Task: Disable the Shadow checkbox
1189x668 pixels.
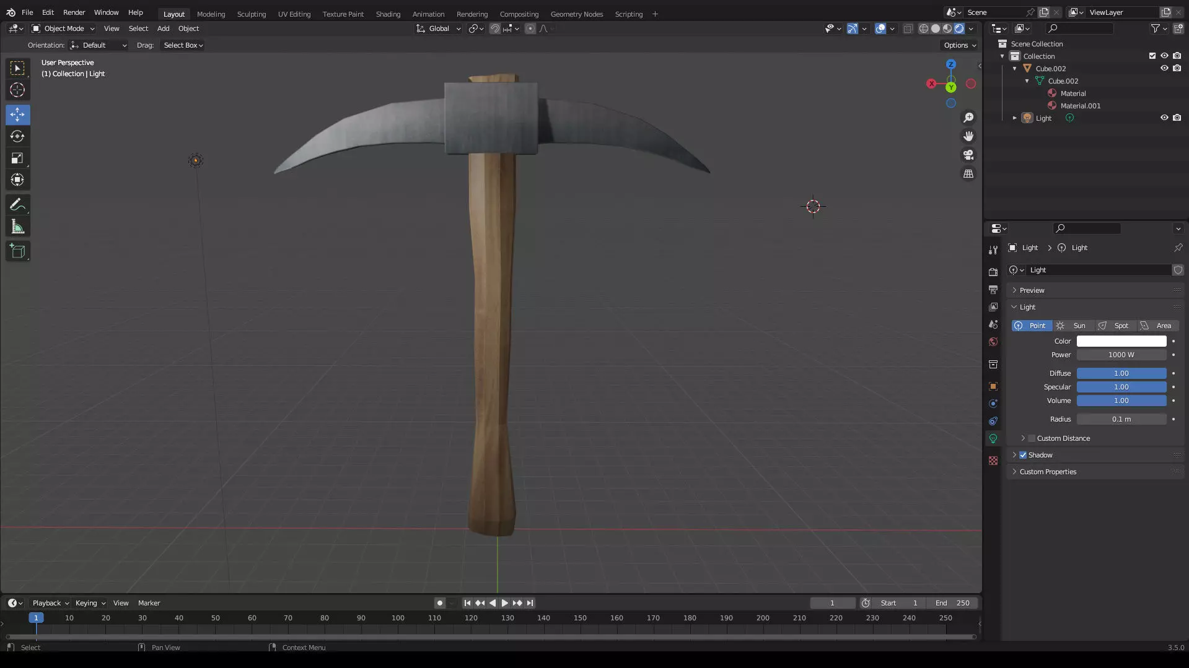Action: 1023,455
